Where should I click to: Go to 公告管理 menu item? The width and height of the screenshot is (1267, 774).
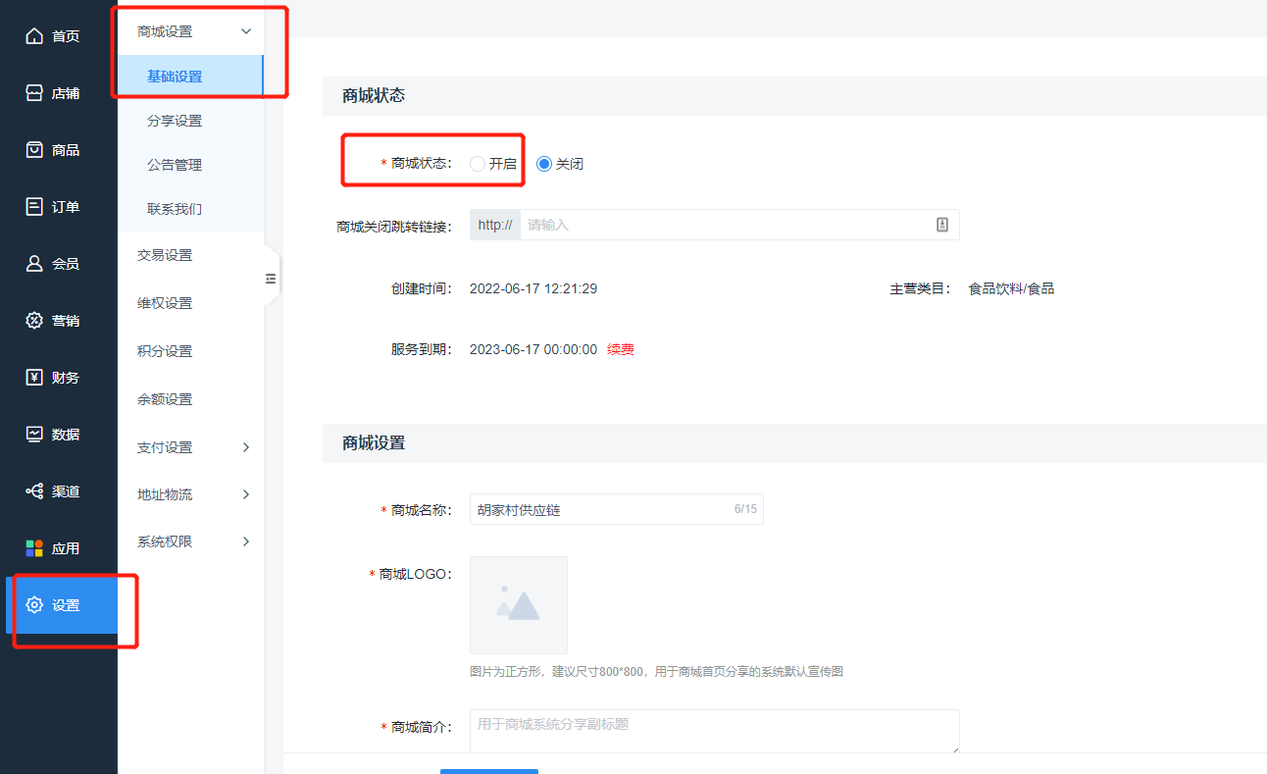coord(175,165)
